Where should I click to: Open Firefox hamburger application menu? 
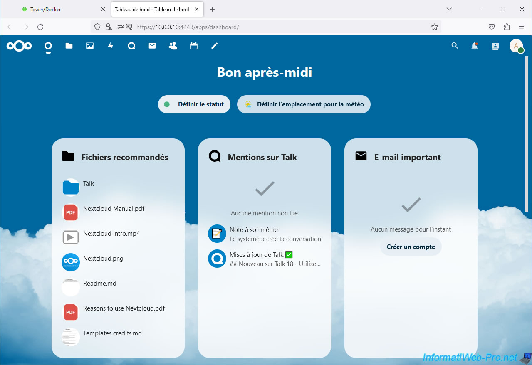coord(522,27)
